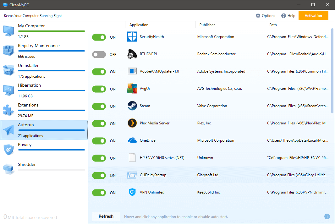The width and height of the screenshot is (335, 224).
Task: Select the Autorun section label
Action: click(x=26, y=125)
